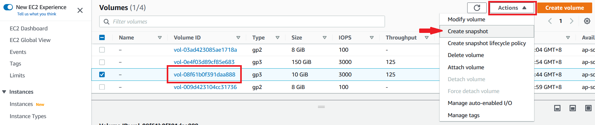Collapse the Instances section

(4, 92)
